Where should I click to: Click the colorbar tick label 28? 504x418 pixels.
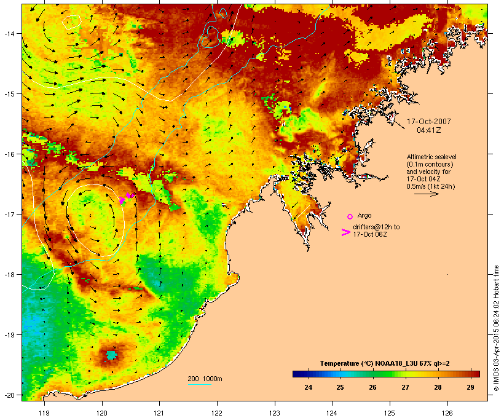point(438,387)
